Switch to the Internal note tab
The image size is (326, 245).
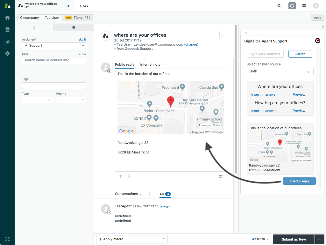(150, 64)
